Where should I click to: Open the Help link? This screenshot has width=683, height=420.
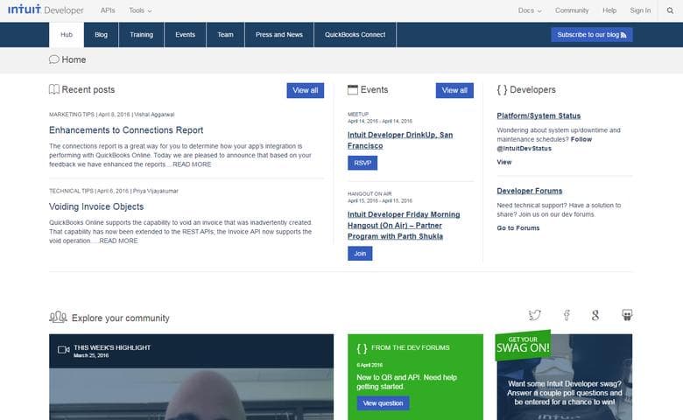pyautogui.click(x=609, y=10)
